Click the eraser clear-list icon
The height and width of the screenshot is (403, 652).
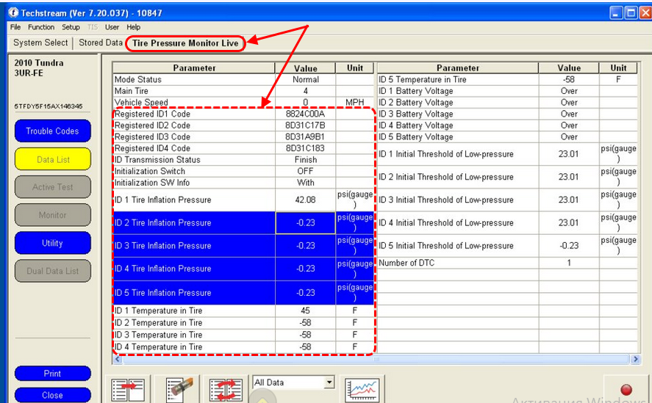pyautogui.click(x=178, y=390)
